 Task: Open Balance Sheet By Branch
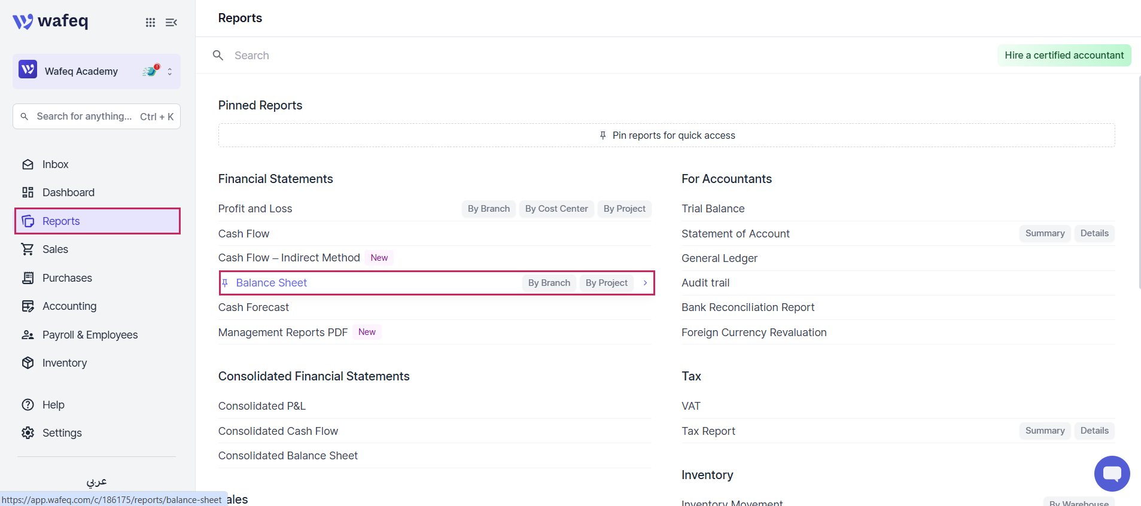(549, 283)
